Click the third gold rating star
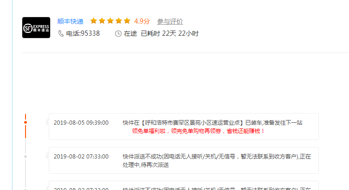 tap(110, 21)
